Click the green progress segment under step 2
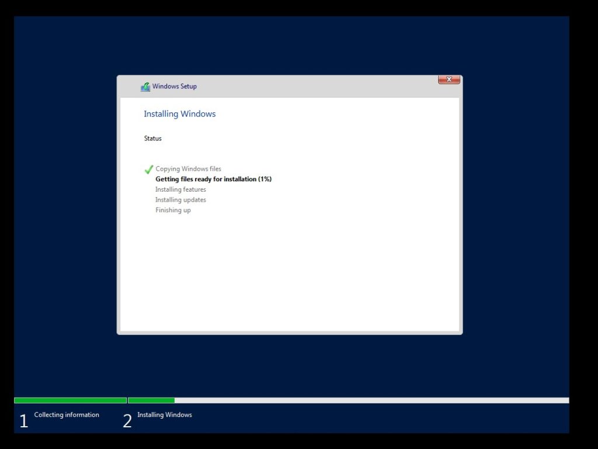Viewport: 598px width, 449px height. click(151, 400)
